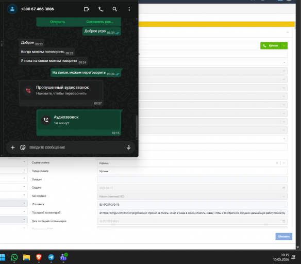301x264 pixels.
Task: Click the missed call red phone icon
Action: coord(28,90)
